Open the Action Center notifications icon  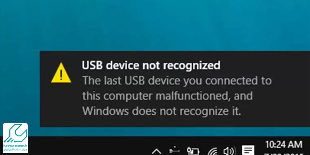pos(248,151)
